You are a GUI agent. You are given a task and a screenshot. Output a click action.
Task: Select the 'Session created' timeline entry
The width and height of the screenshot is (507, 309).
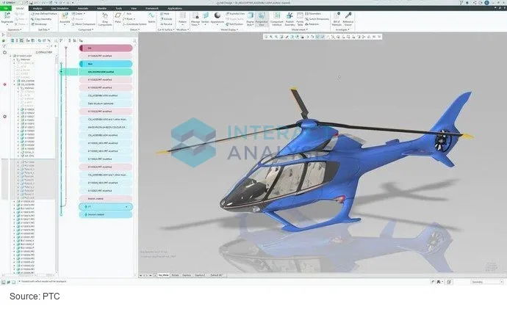coord(106,214)
